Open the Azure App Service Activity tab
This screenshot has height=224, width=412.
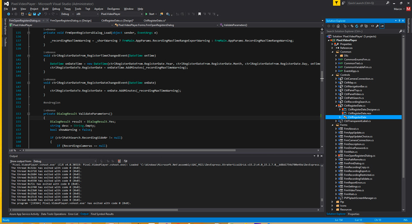(x=24, y=214)
